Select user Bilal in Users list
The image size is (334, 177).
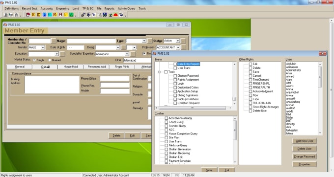(x=289, y=114)
